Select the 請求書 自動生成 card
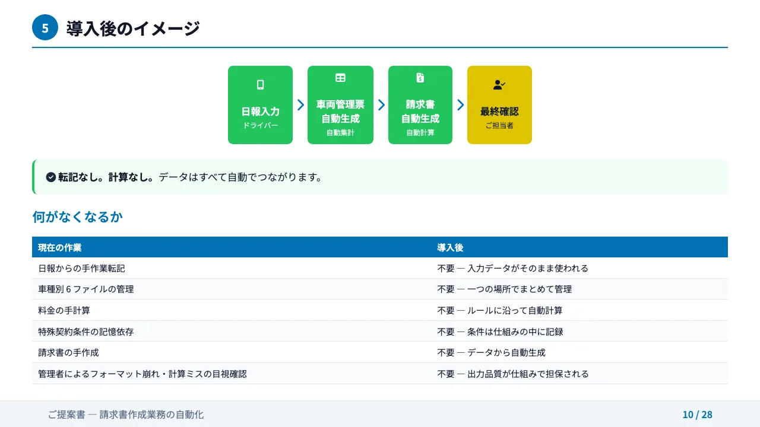 point(420,105)
